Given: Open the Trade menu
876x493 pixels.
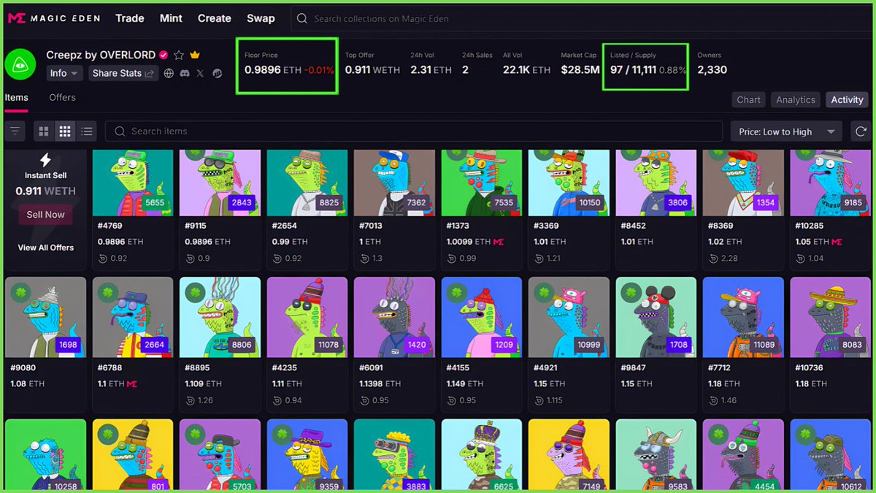Looking at the screenshot, I should [130, 18].
